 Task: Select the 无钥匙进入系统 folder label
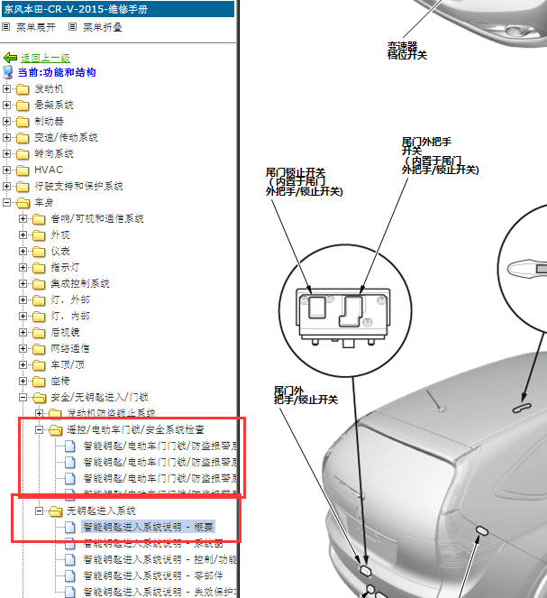coord(101,511)
